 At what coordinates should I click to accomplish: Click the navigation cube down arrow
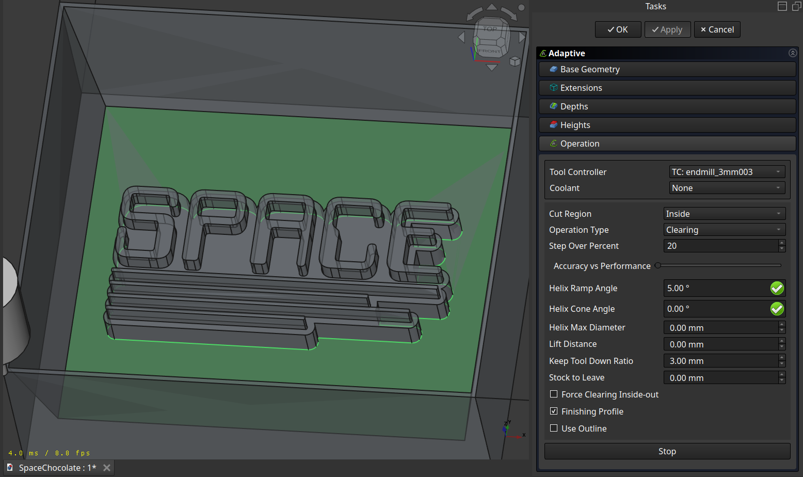(492, 68)
